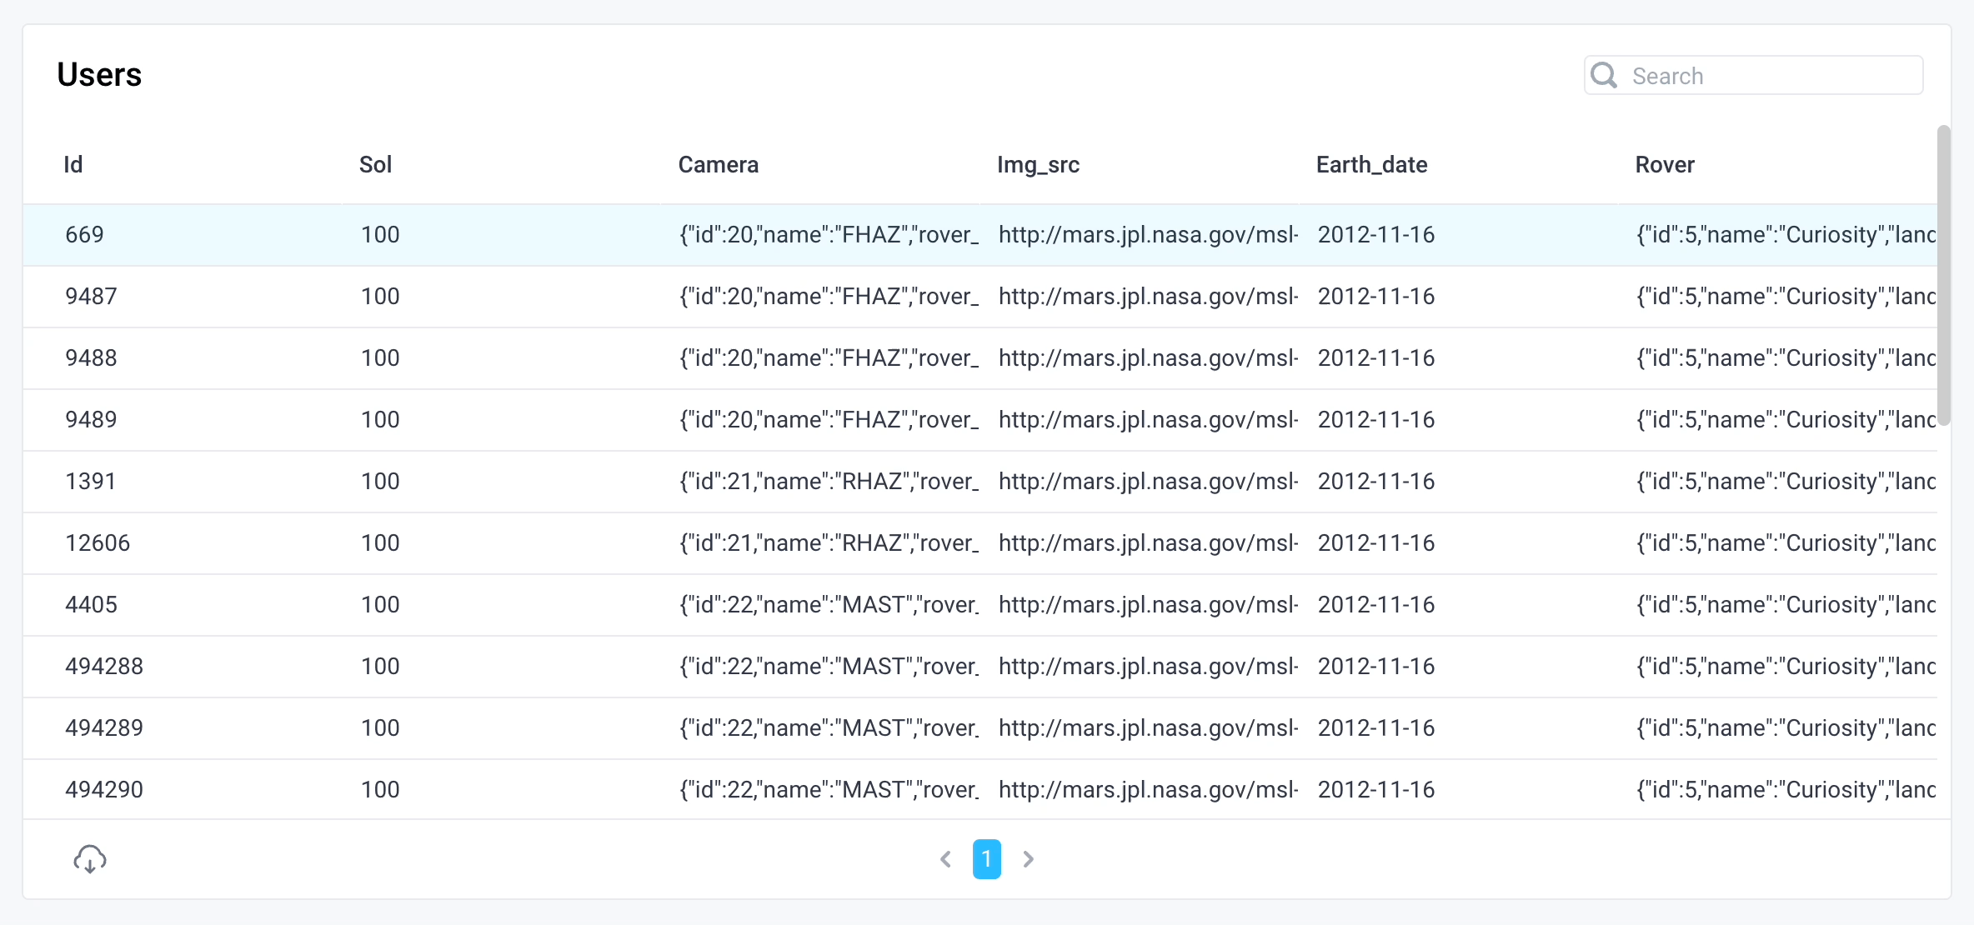Sort the table by the Img_src column
Screen dimensions: 1974x925
click(x=1038, y=164)
